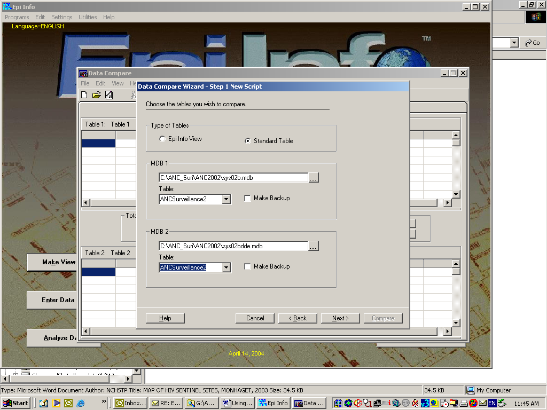Maximize the Data Compare window

click(x=453, y=73)
